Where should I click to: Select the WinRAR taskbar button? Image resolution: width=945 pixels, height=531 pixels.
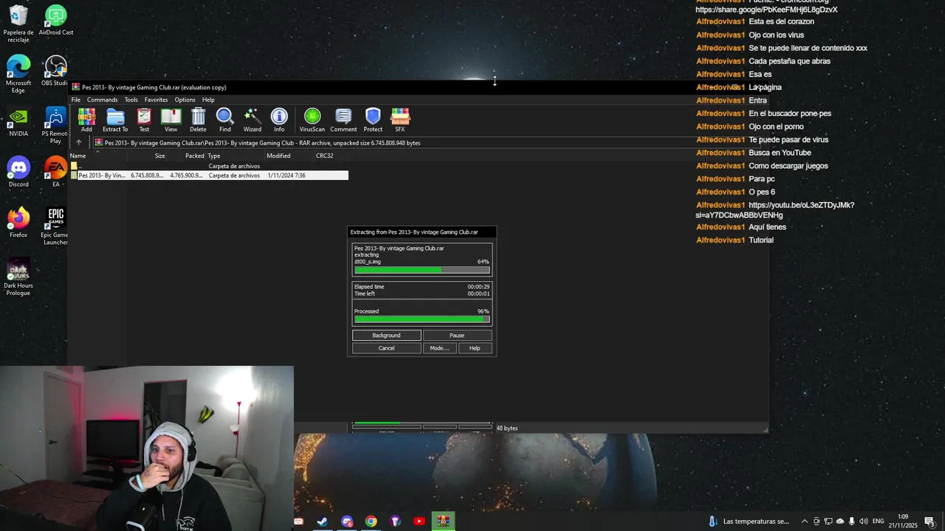click(x=443, y=521)
